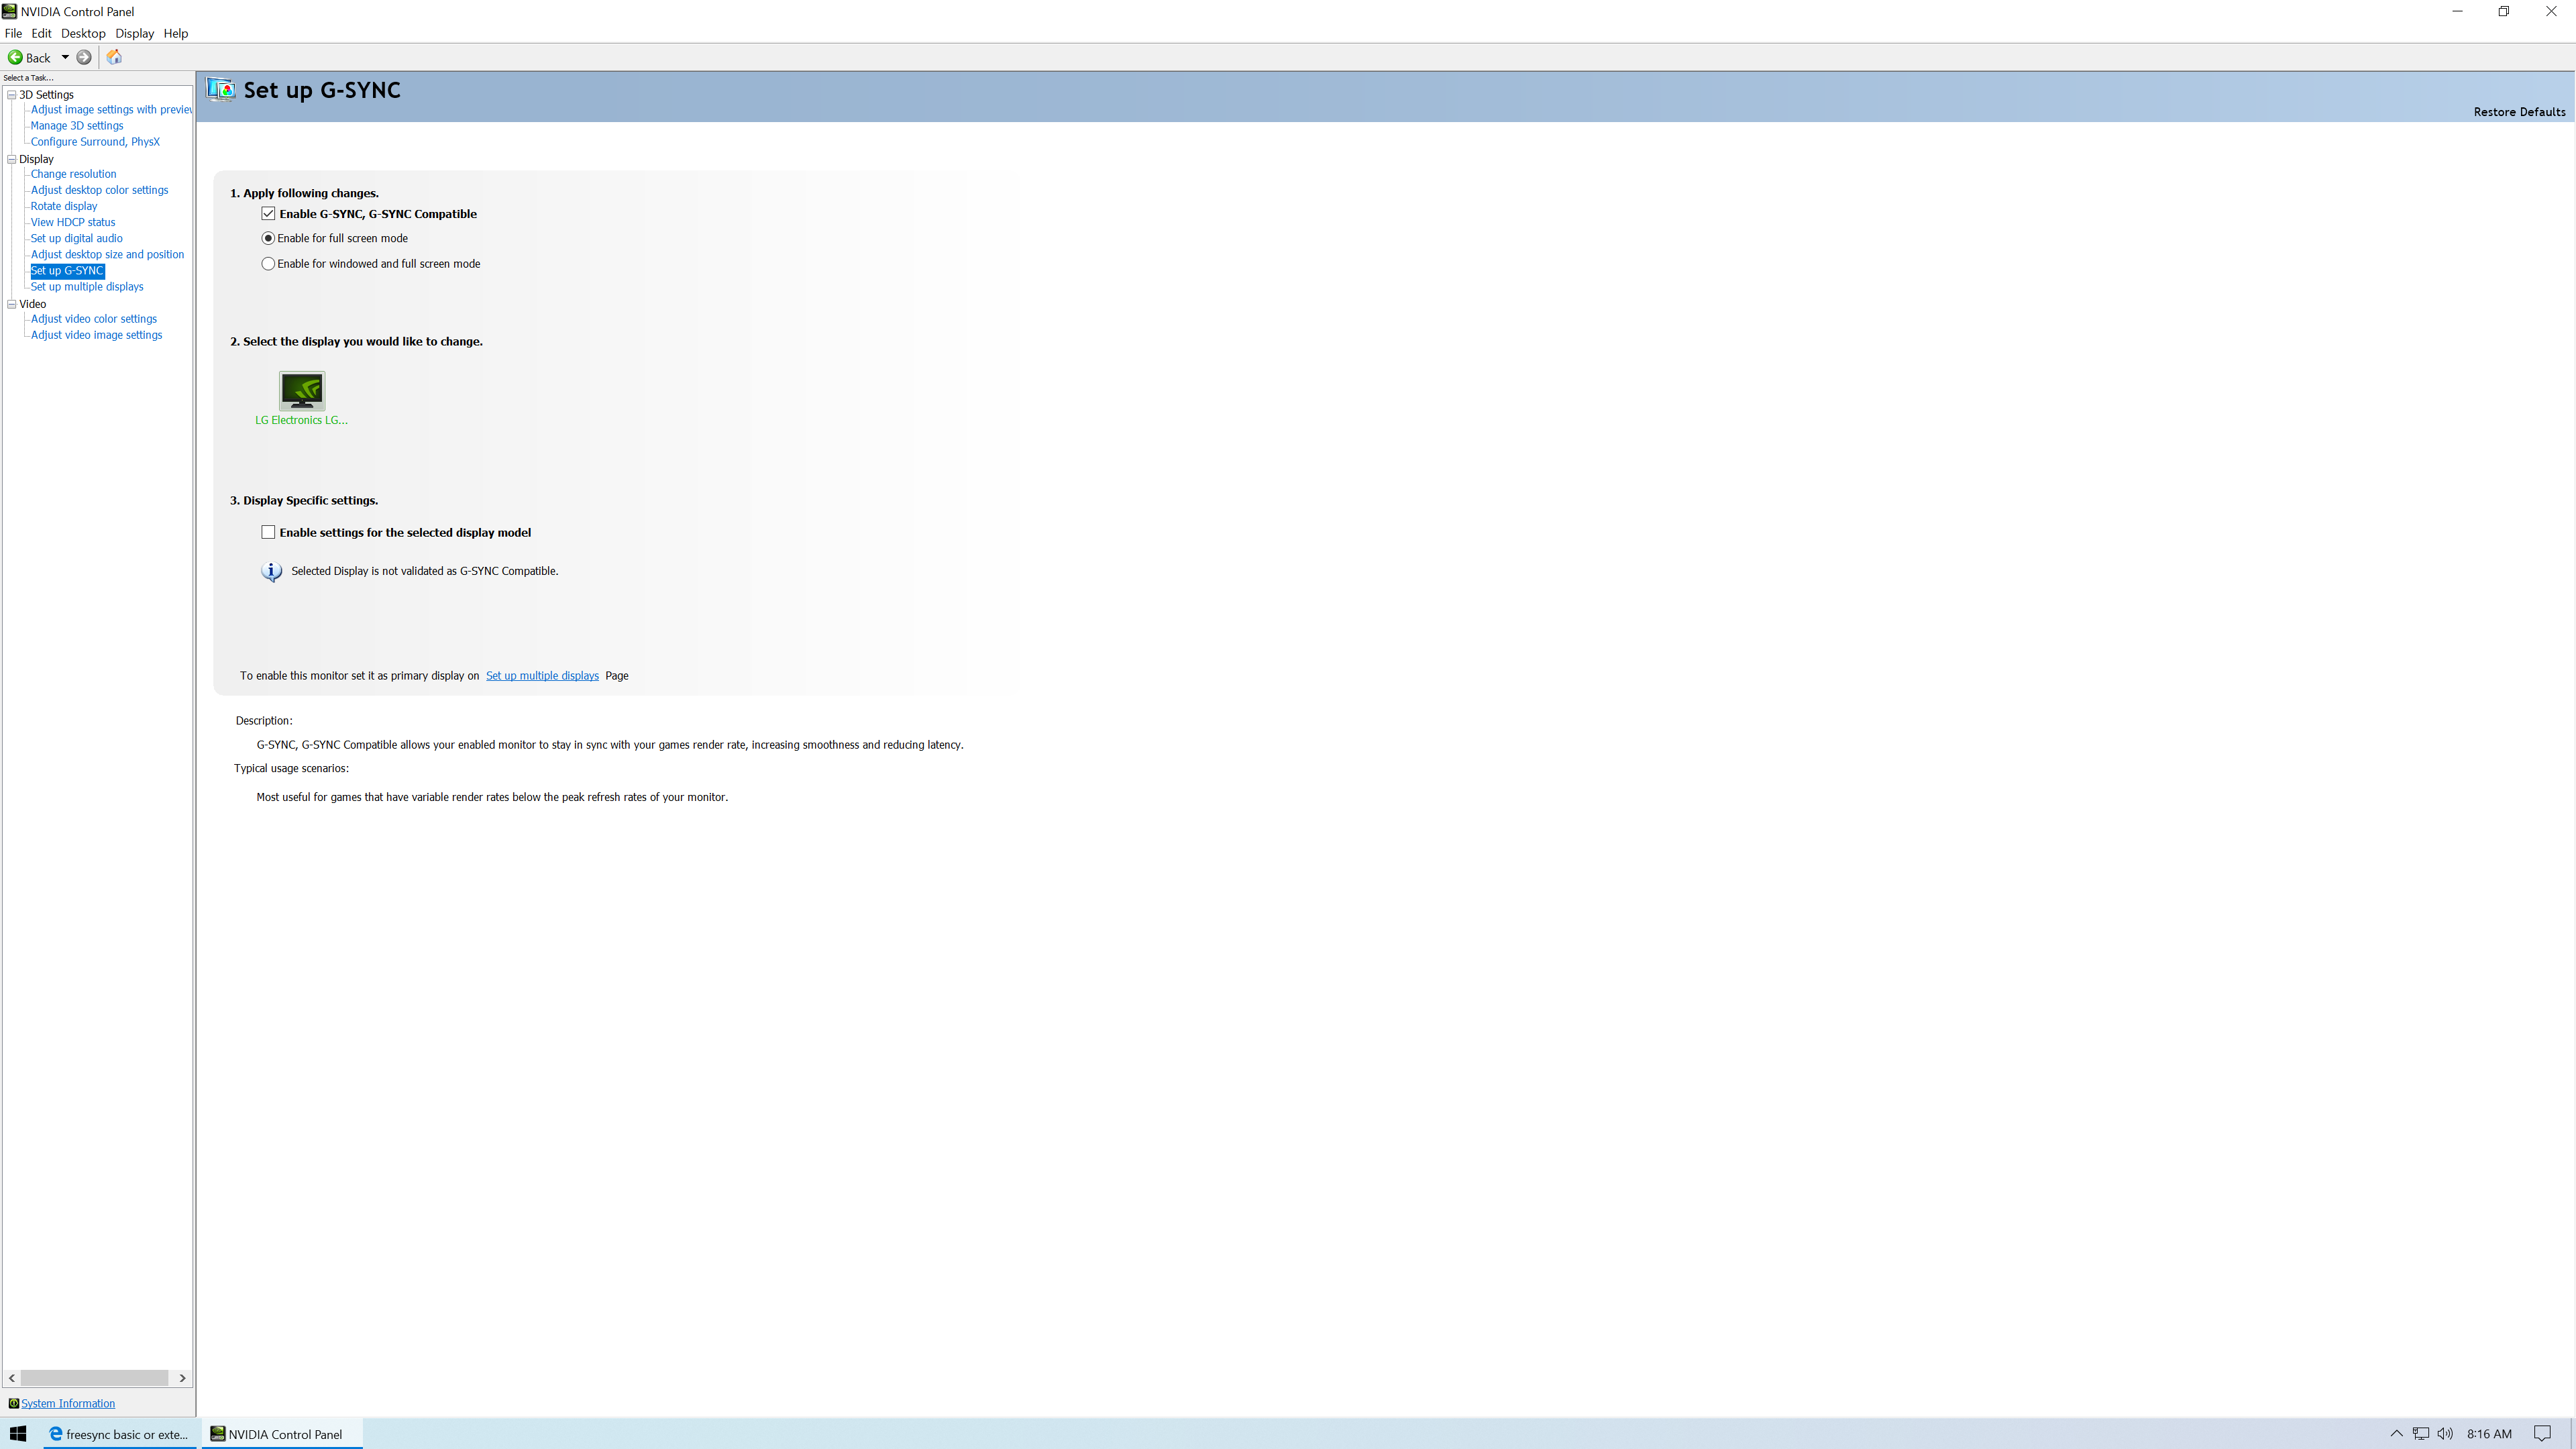Open Change resolution page
The width and height of the screenshot is (2576, 1449).
tap(73, 174)
